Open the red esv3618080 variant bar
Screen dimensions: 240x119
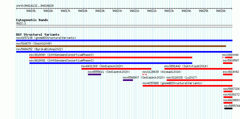click(x=111, y=57)
